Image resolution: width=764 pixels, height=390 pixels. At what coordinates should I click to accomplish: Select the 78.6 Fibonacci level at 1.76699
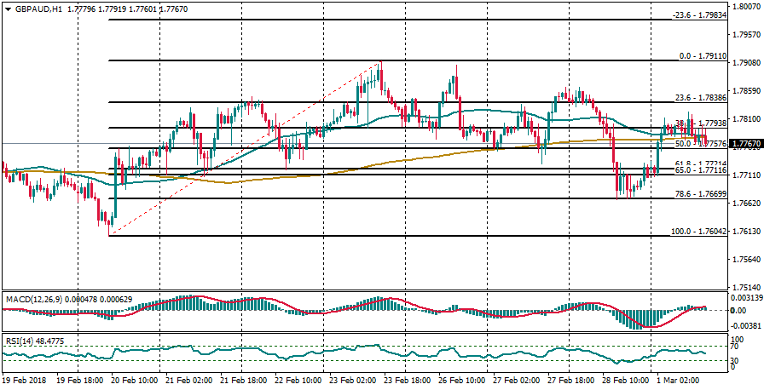click(700, 194)
